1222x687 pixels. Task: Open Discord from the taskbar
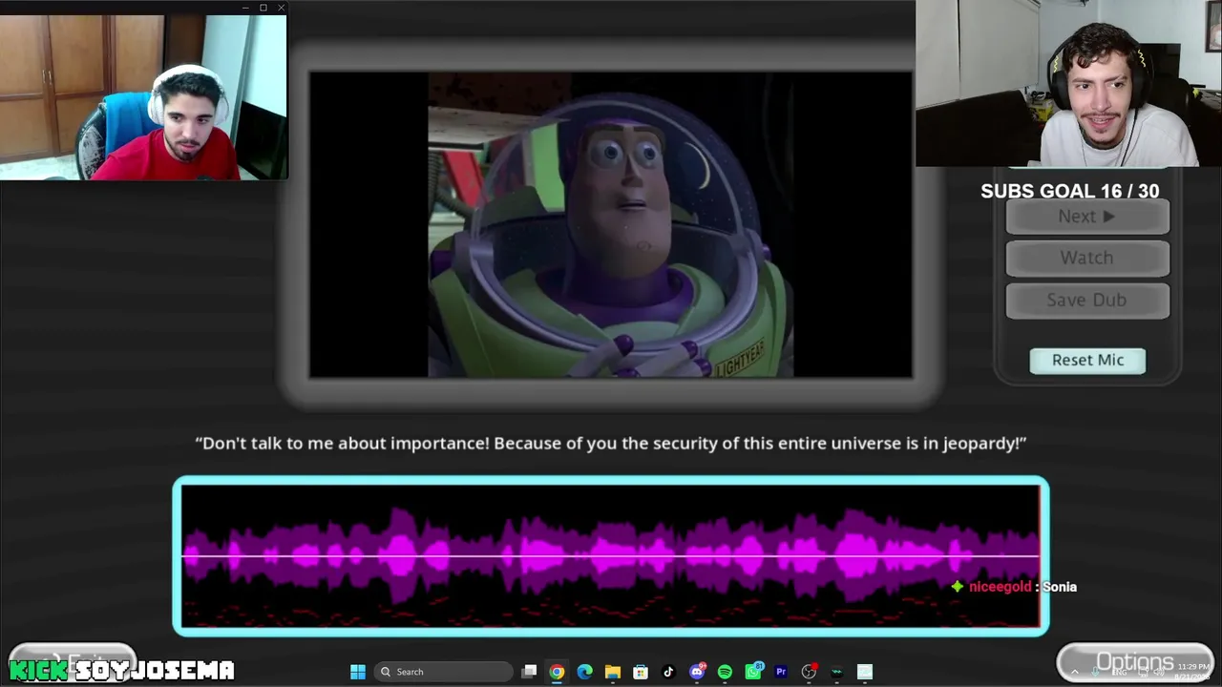point(697,672)
